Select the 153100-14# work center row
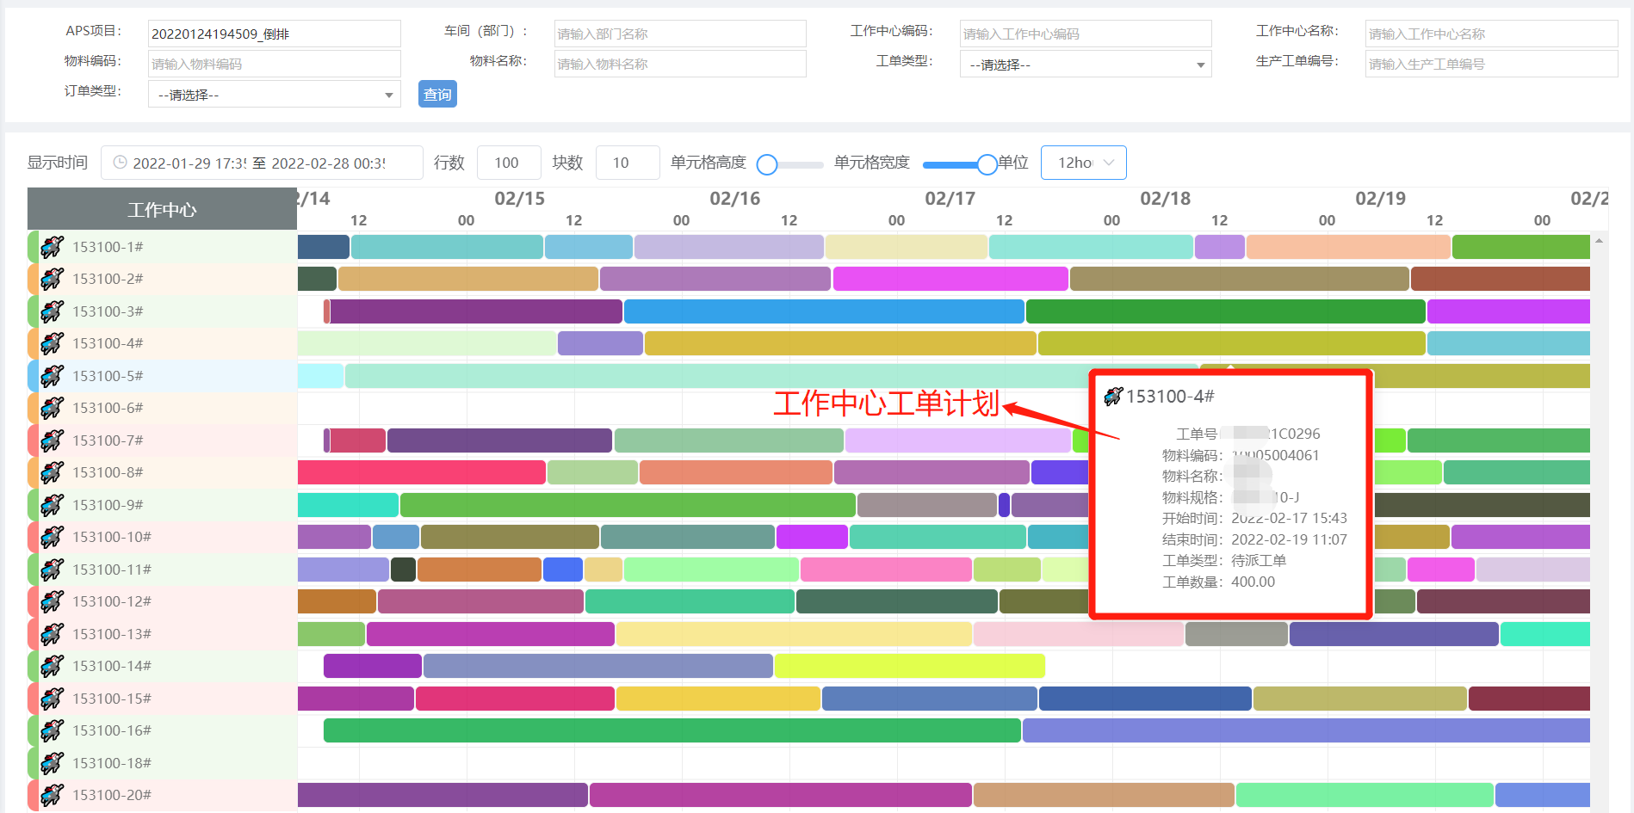Screen dimensions: 1634x813 112,666
